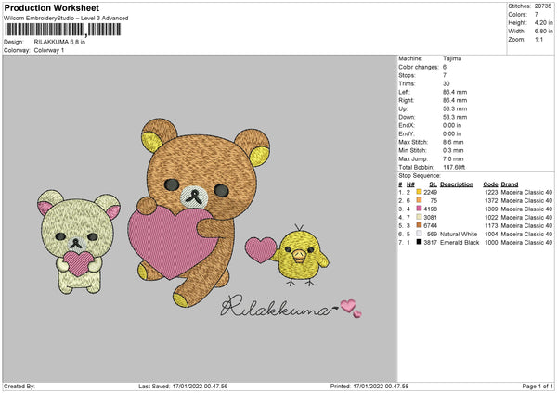
Task: Click the Code column header
Action: 490,184
